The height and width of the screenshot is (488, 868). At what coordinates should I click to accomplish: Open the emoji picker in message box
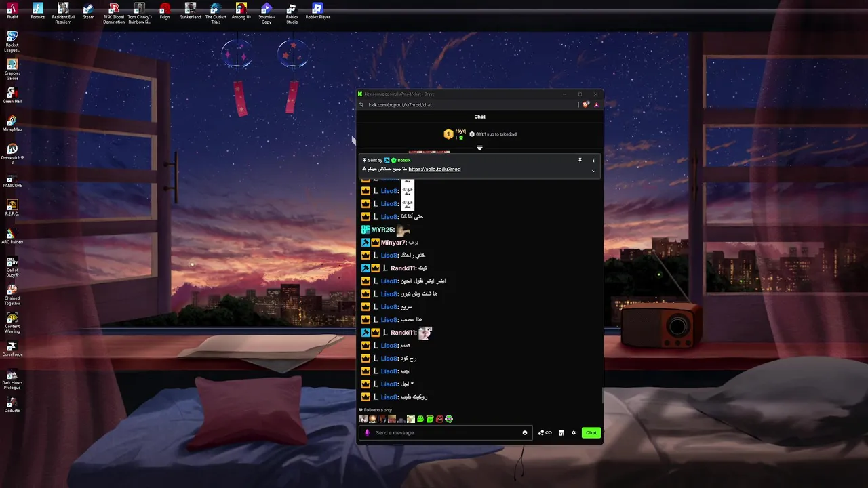click(525, 432)
